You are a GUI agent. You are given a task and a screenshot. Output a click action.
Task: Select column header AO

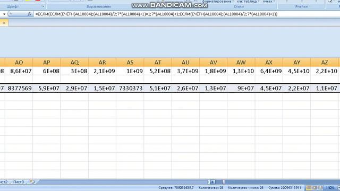click(19, 63)
